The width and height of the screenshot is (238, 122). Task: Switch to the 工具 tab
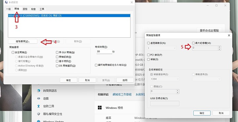pos(42,9)
